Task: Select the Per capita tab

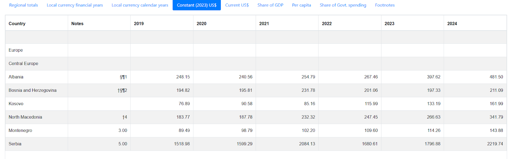Action: (301, 5)
